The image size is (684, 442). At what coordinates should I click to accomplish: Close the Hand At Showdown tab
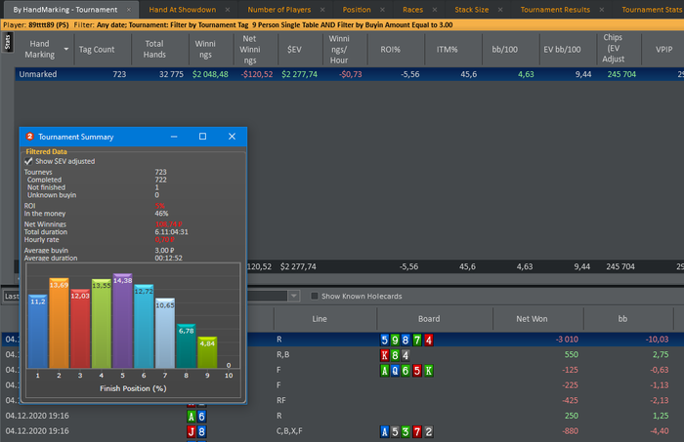click(228, 10)
